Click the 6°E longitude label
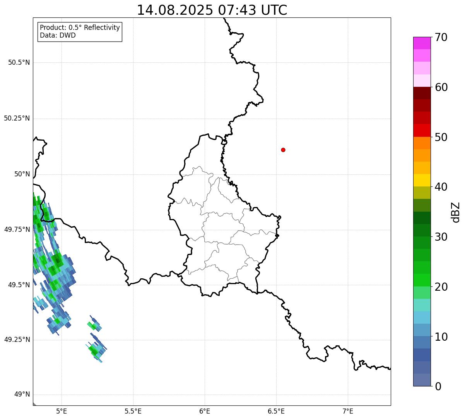 pyautogui.click(x=205, y=411)
